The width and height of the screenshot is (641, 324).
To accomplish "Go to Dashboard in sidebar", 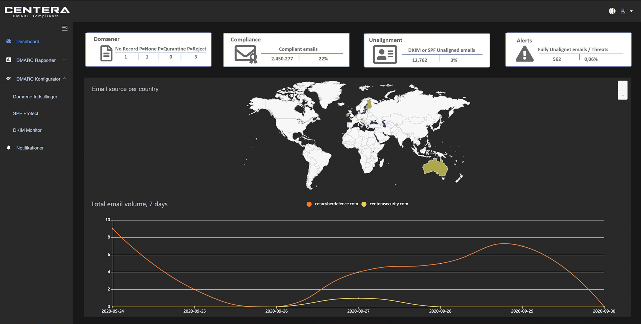I will click(27, 41).
